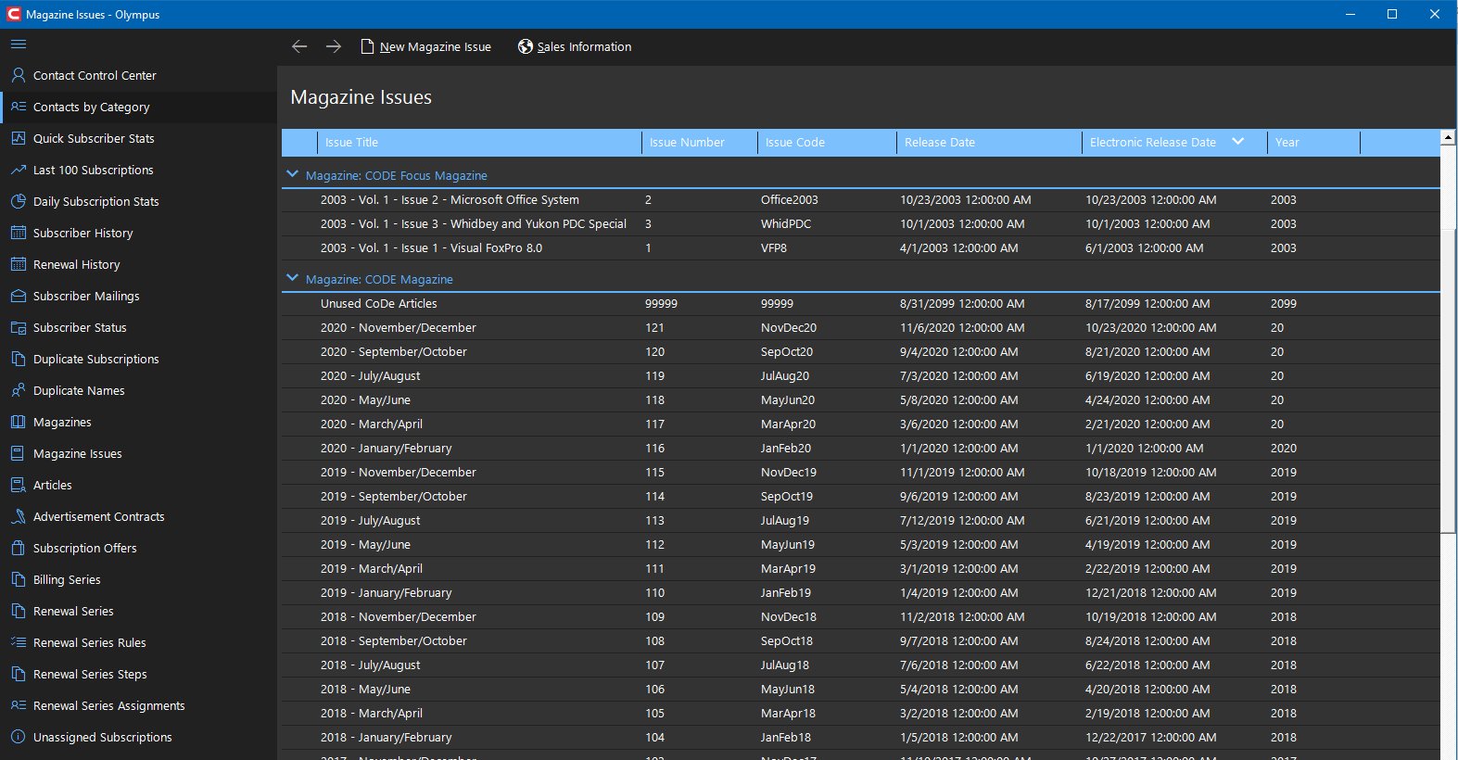Click the Advertisement Contracts icon
1458x760 pixels.
19,516
